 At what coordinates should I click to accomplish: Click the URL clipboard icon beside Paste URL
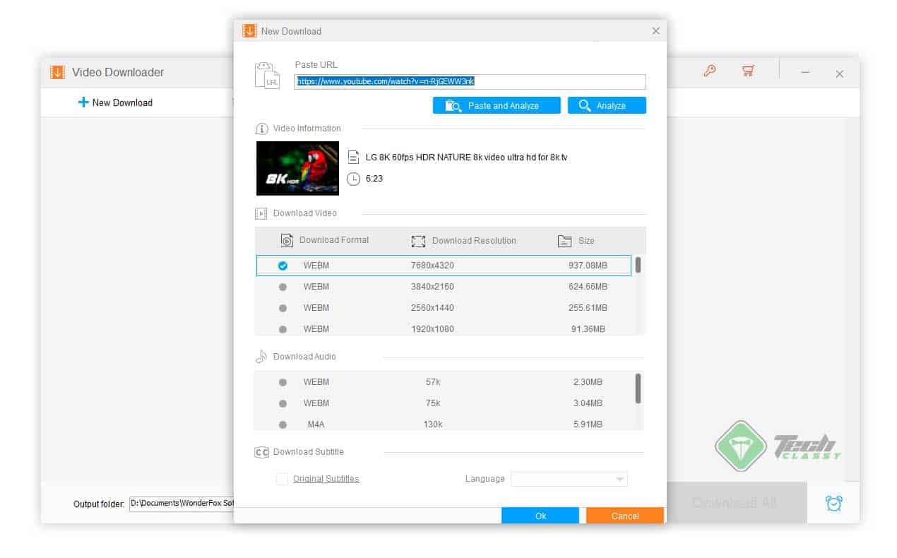tap(268, 74)
